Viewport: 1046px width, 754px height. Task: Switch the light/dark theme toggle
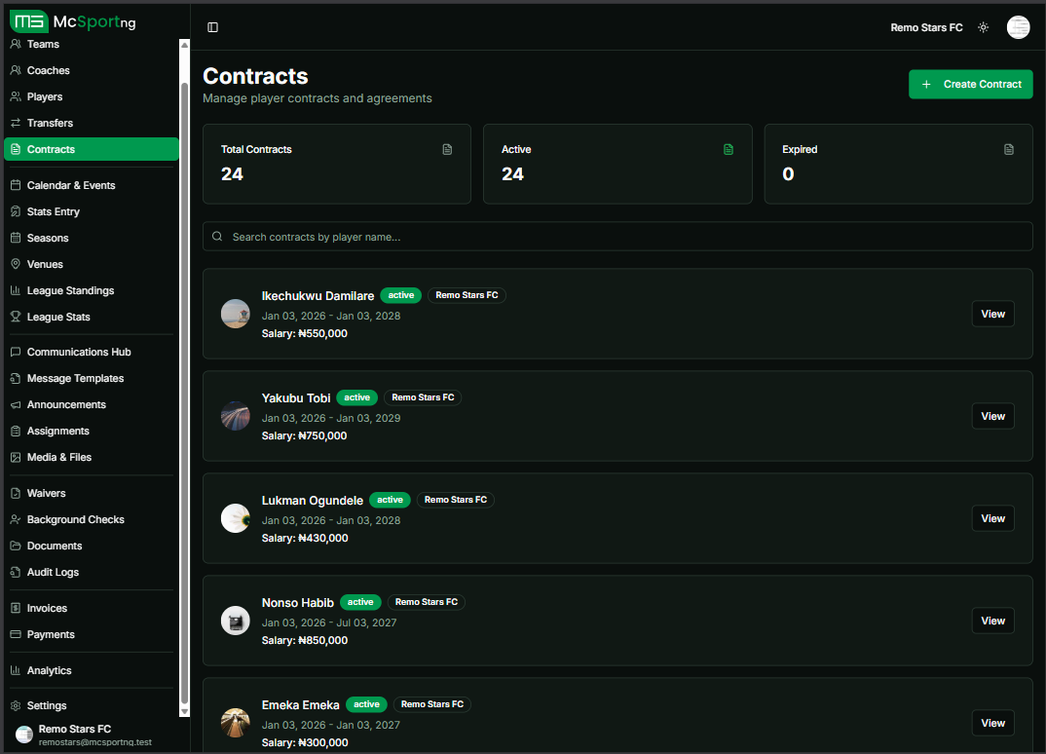coord(983,27)
